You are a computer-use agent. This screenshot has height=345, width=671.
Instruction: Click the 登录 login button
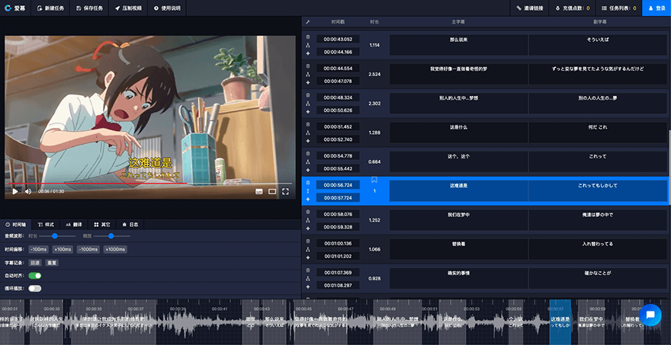(x=656, y=8)
